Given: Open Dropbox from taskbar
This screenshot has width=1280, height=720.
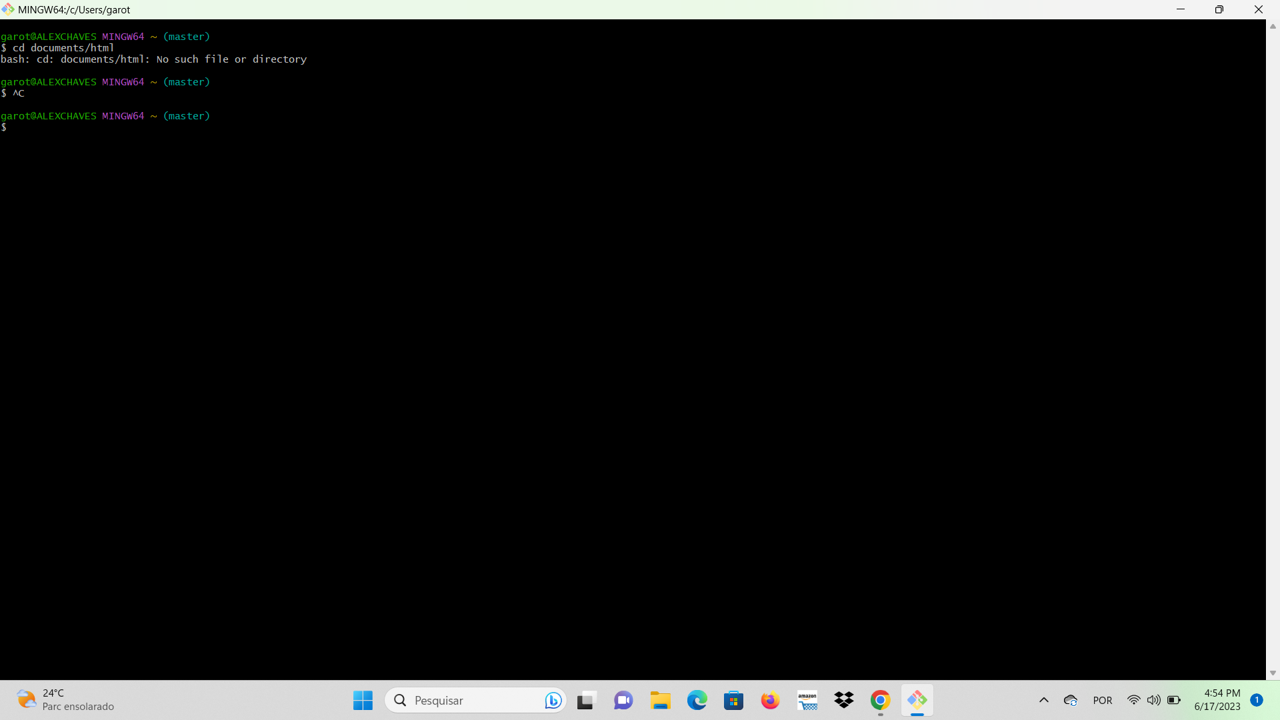Looking at the screenshot, I should 844,700.
